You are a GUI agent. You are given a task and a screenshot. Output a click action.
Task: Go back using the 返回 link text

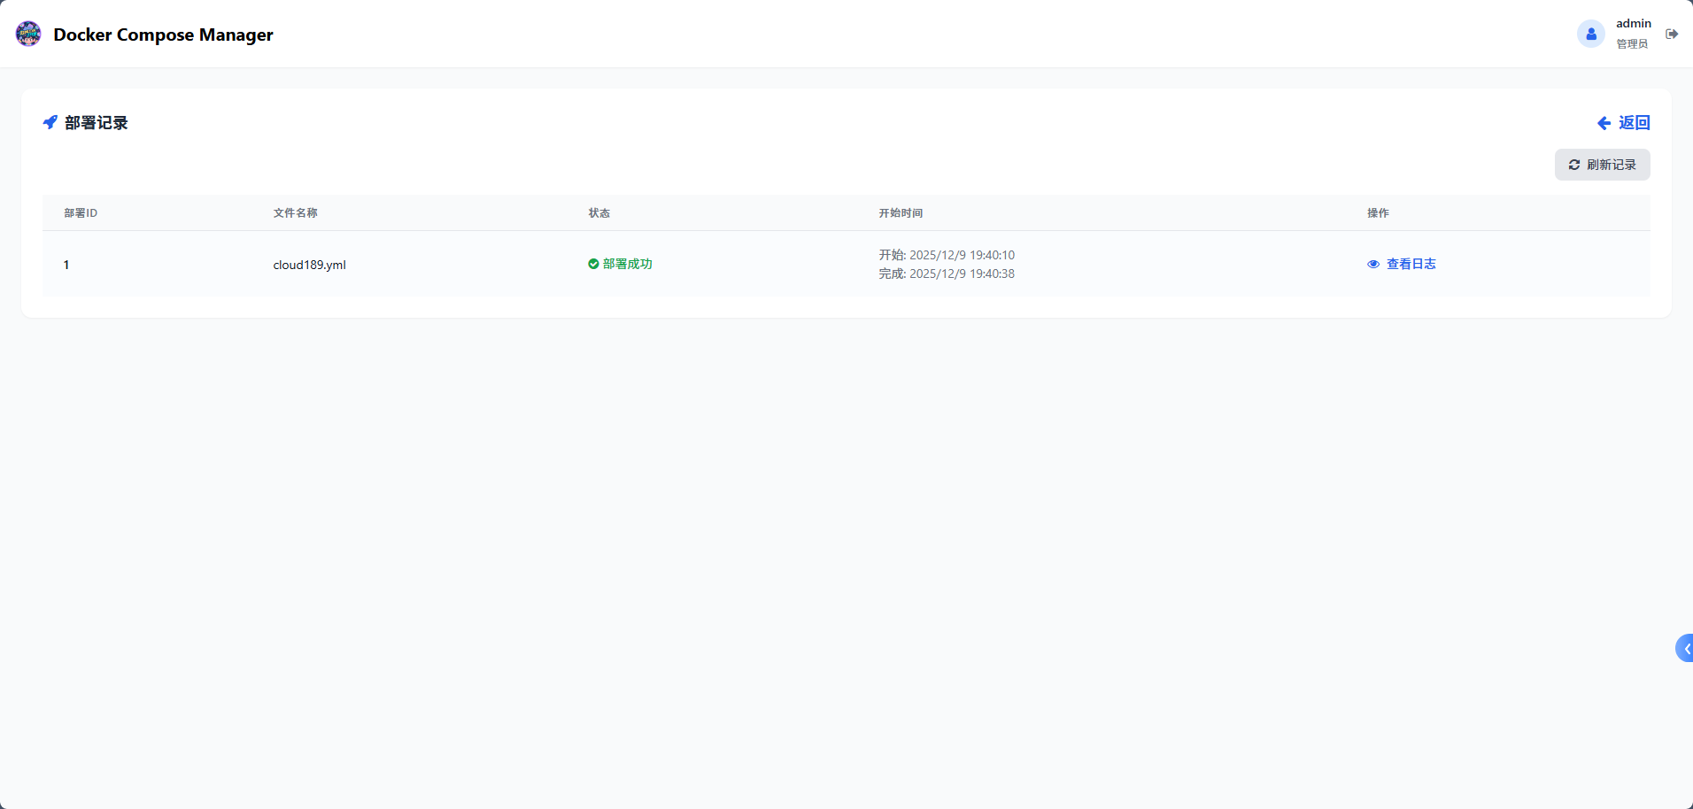point(1634,123)
